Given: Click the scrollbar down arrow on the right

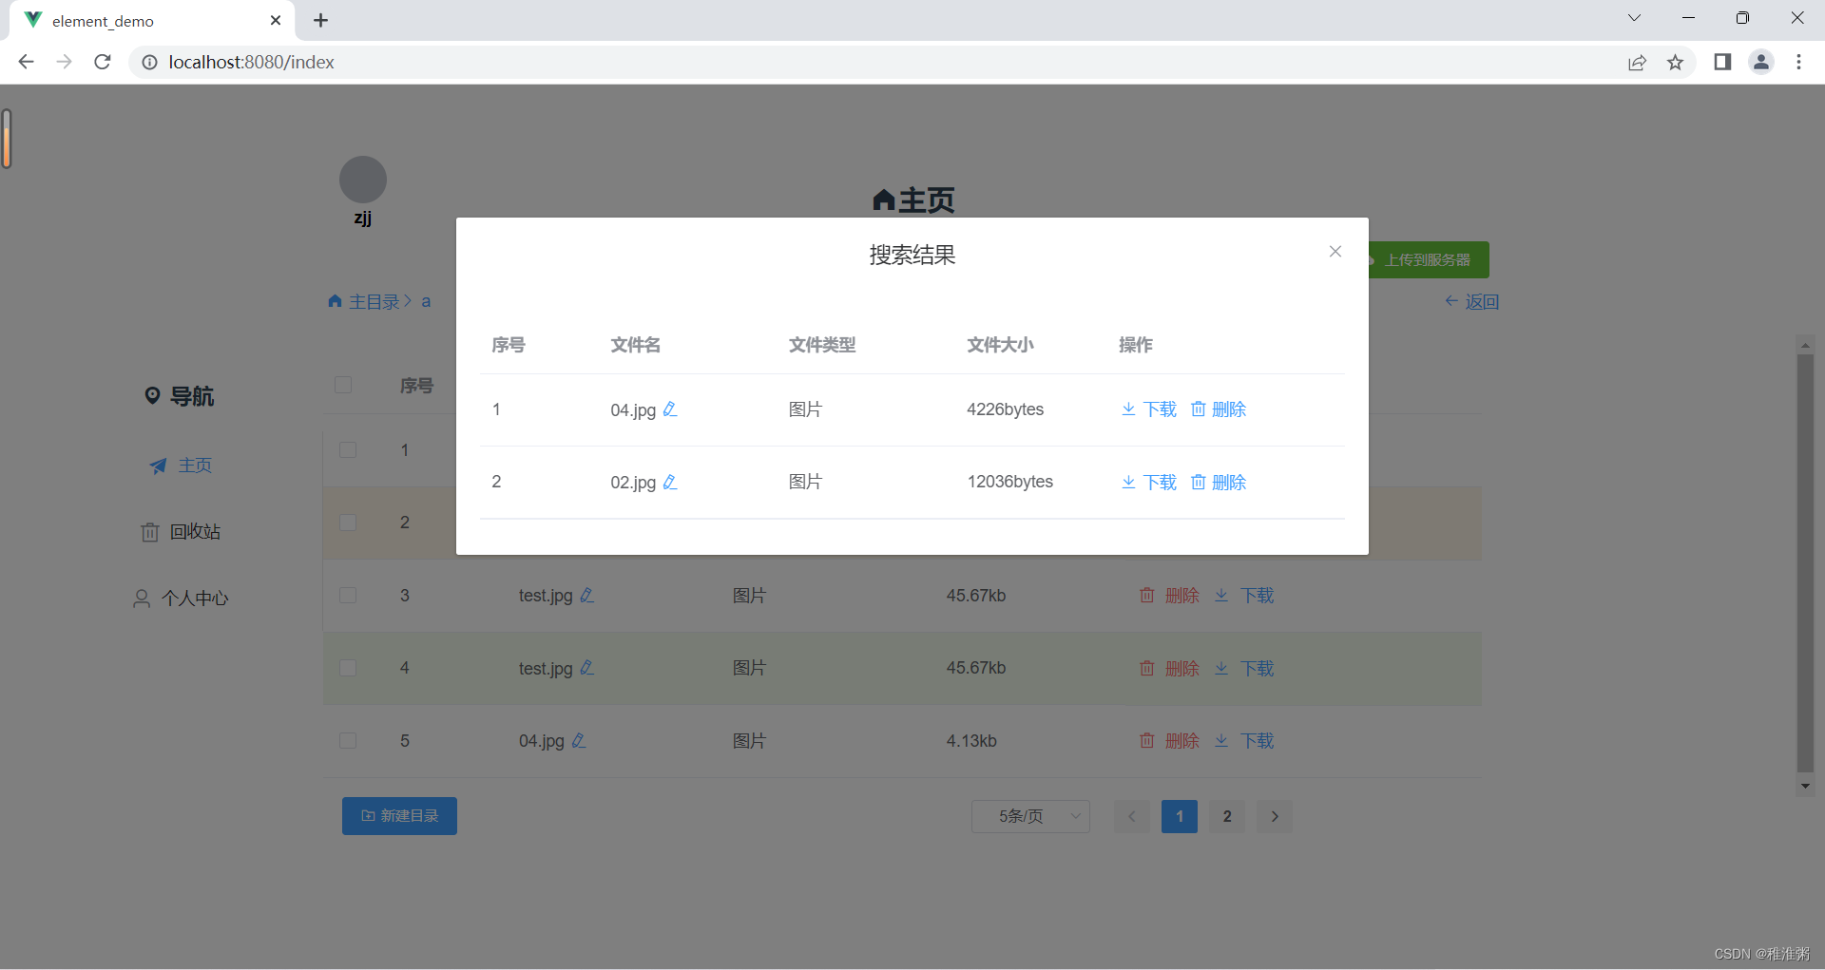Looking at the screenshot, I should point(1805,786).
